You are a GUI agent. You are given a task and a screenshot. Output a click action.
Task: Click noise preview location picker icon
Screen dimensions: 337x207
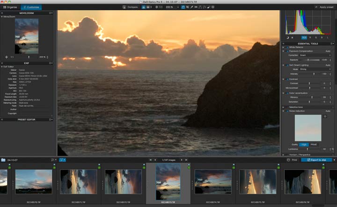coord(325,117)
